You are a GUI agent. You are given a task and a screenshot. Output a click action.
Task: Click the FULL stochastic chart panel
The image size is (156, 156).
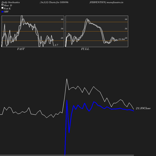coord(97,31)
